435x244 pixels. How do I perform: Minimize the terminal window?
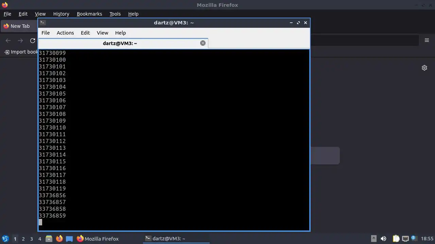291,23
